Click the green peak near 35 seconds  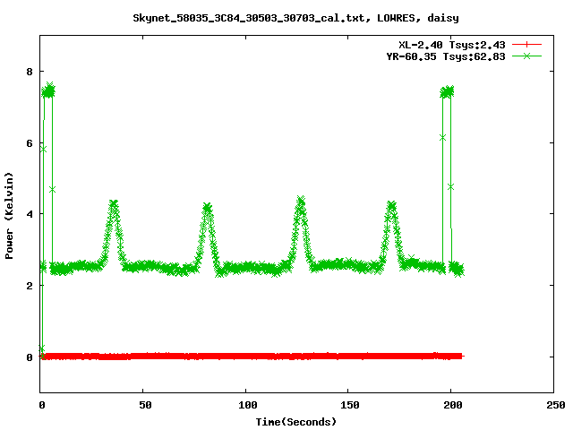pos(113,205)
